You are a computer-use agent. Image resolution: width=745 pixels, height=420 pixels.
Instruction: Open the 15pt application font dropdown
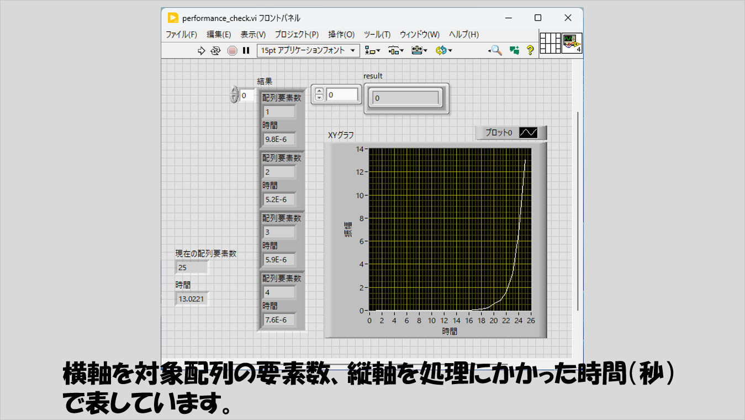coord(308,50)
